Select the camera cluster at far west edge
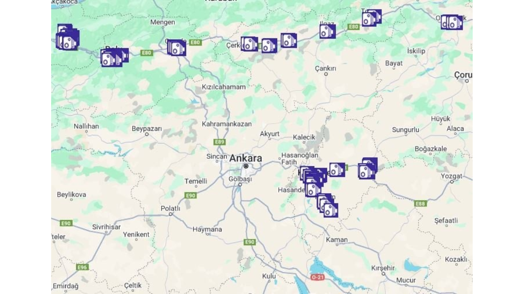 pyautogui.click(x=68, y=38)
